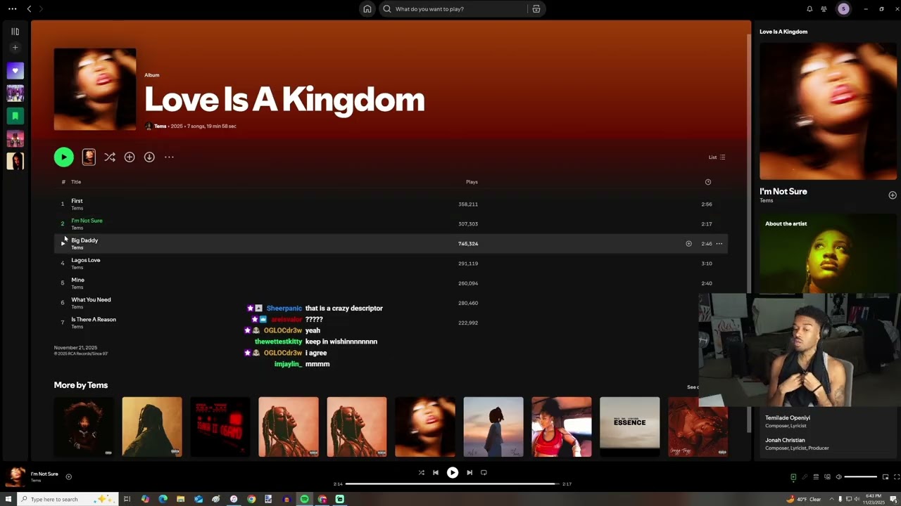Open Tems artist link under album title

point(160,126)
